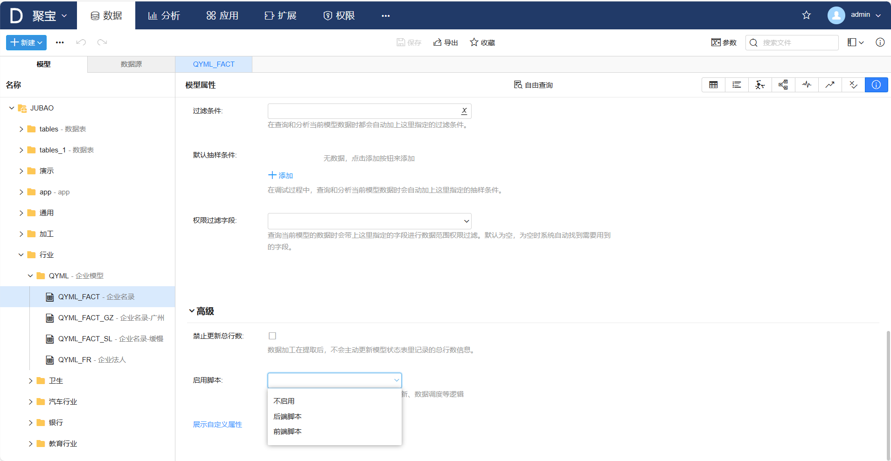
Task: Click the admin user avatar
Action: pyautogui.click(x=836, y=15)
